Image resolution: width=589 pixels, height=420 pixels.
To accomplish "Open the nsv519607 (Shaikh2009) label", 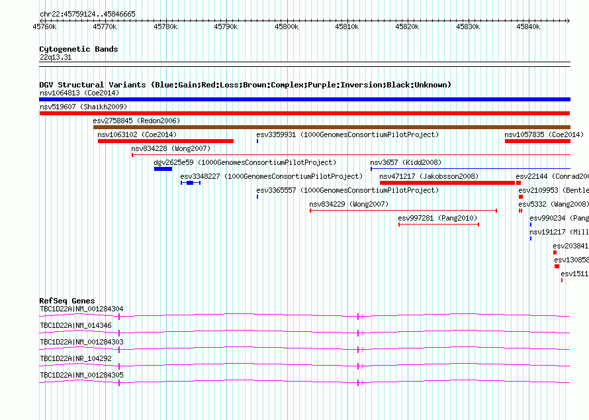I will [83, 107].
